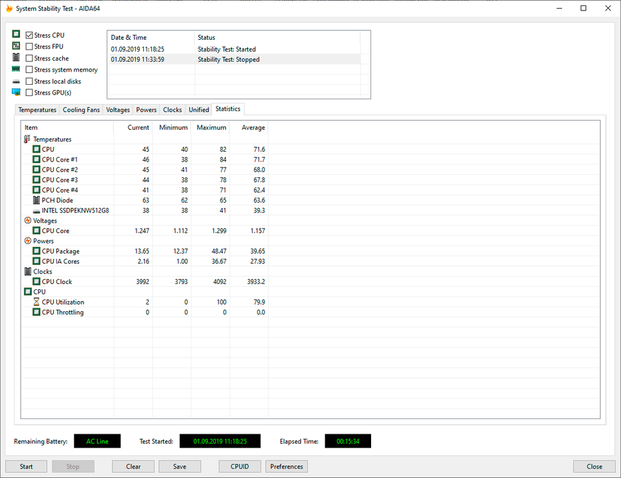Click the disk drive icon beside Stress local disks
The width and height of the screenshot is (621, 478).
[16, 81]
